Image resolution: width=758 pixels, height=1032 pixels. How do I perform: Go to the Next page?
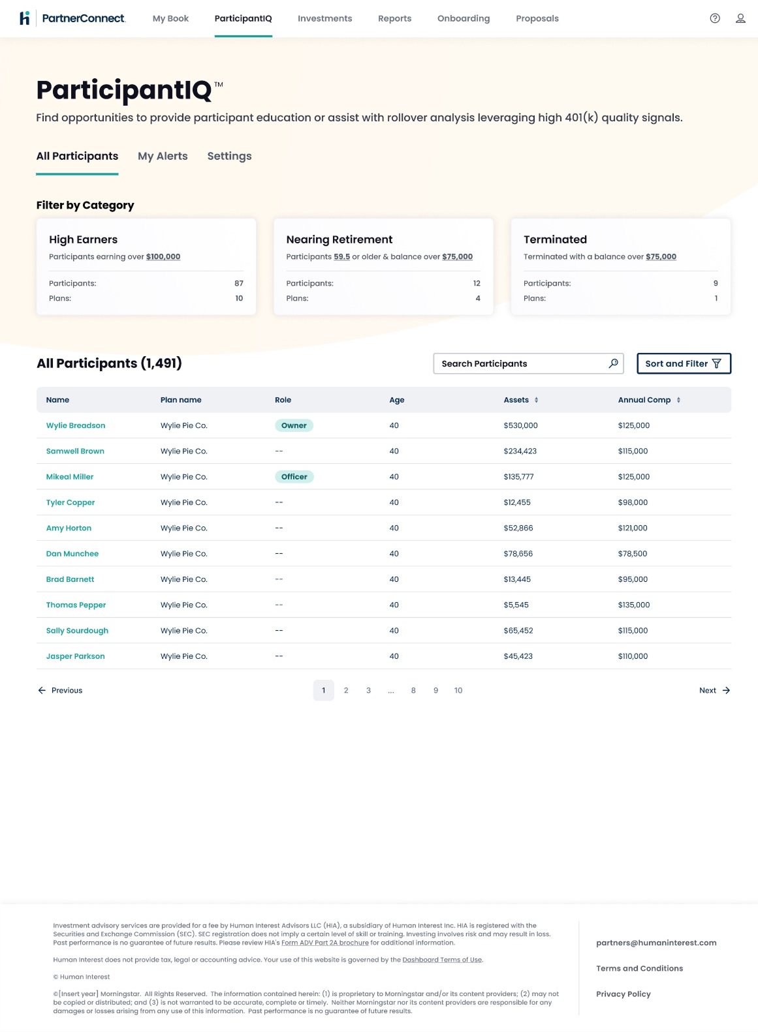point(714,690)
